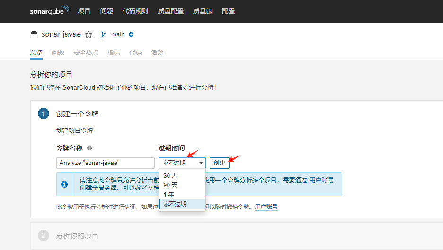443x250 pixels.
Task: Select 1 年 expiration option
Action: coord(182,194)
